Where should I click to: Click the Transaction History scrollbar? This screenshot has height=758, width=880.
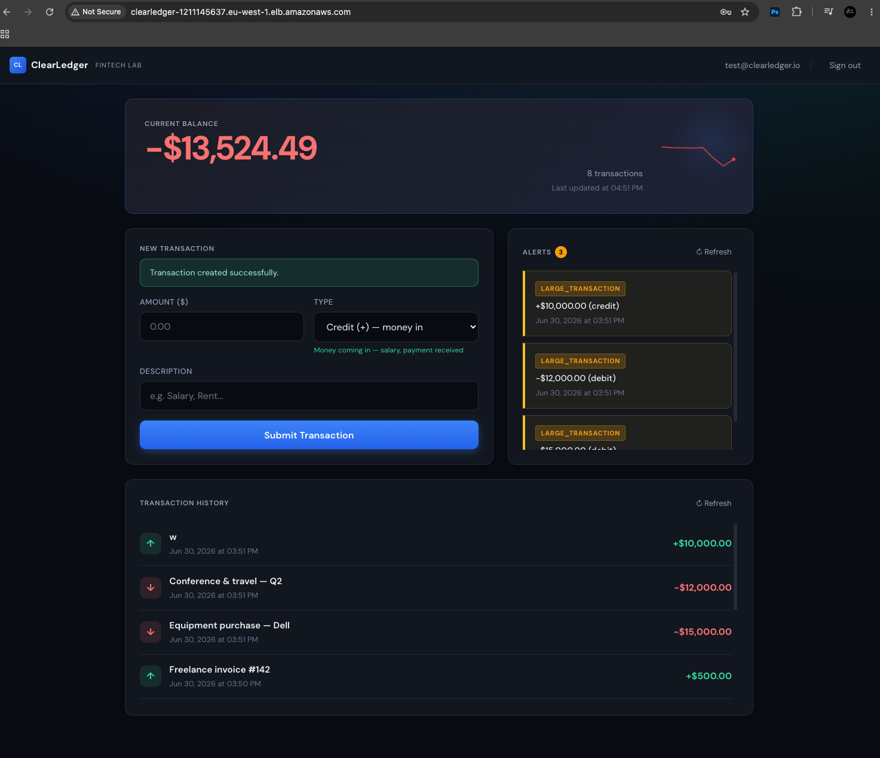click(735, 567)
